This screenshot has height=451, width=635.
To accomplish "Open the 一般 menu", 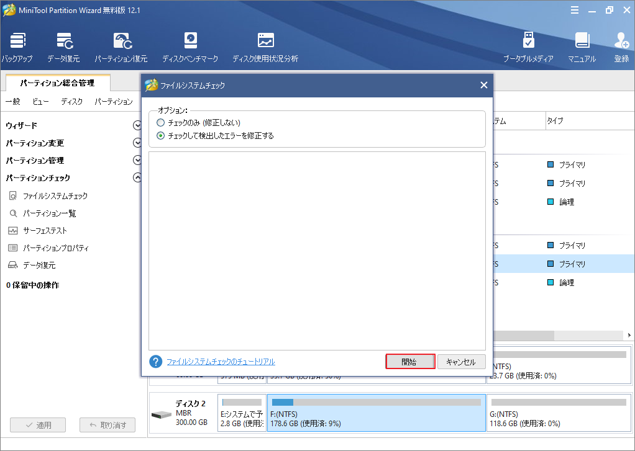I will click(13, 102).
